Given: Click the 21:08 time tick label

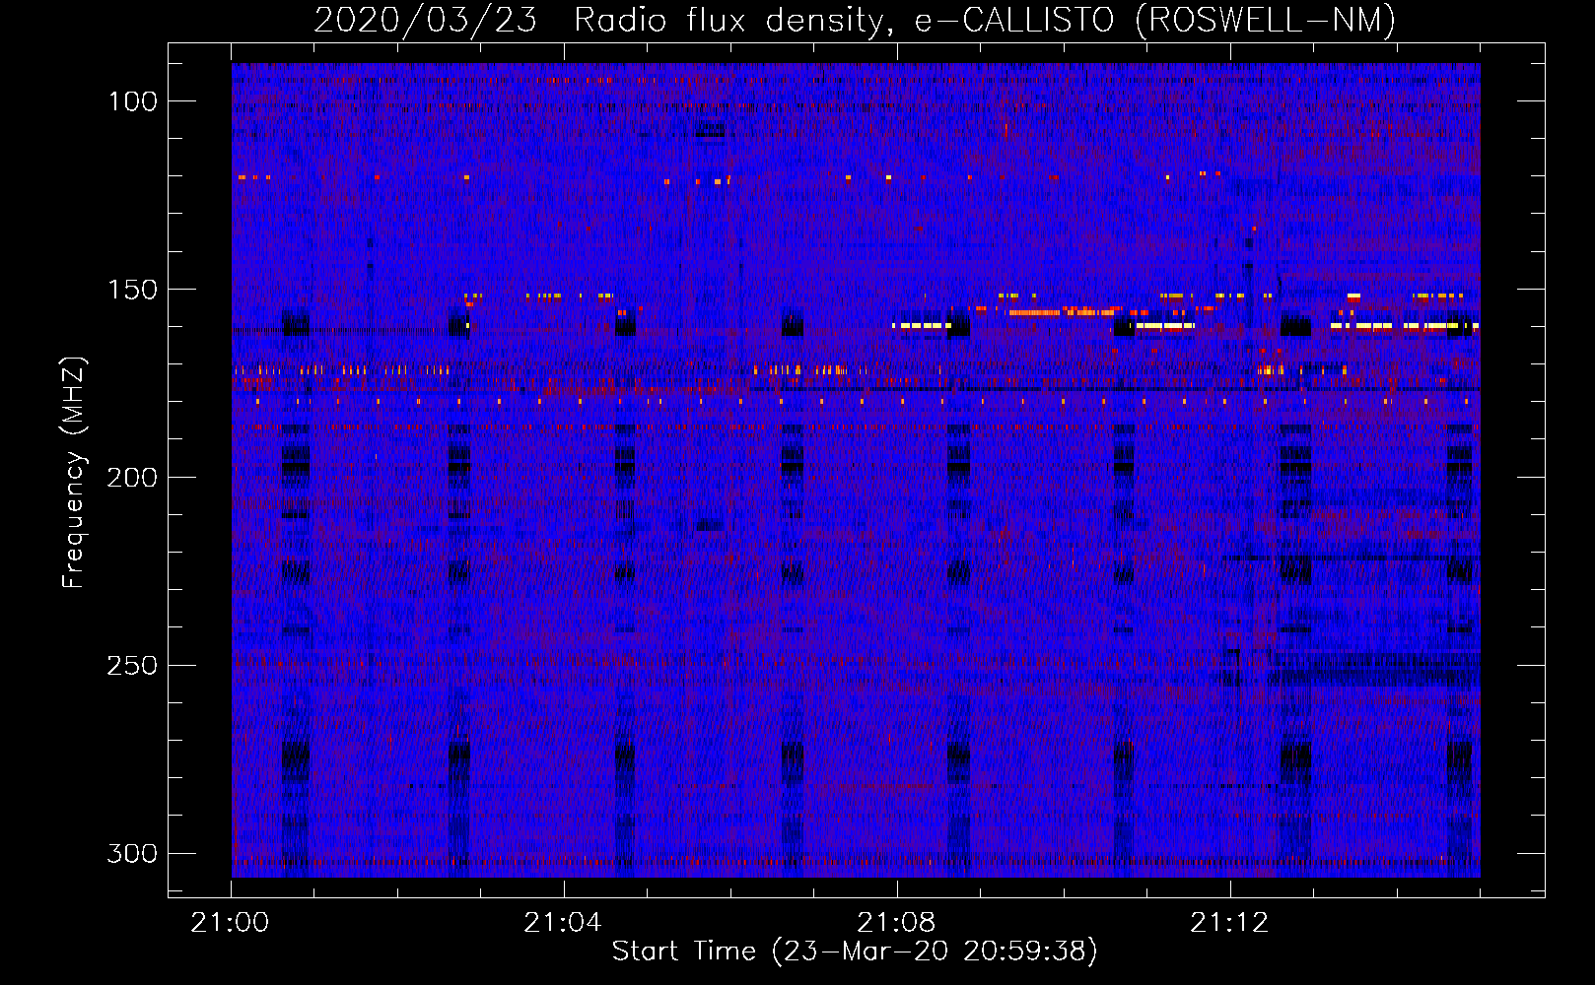Looking at the screenshot, I should coord(896,923).
